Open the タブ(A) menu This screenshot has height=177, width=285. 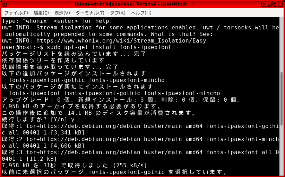point(118,13)
